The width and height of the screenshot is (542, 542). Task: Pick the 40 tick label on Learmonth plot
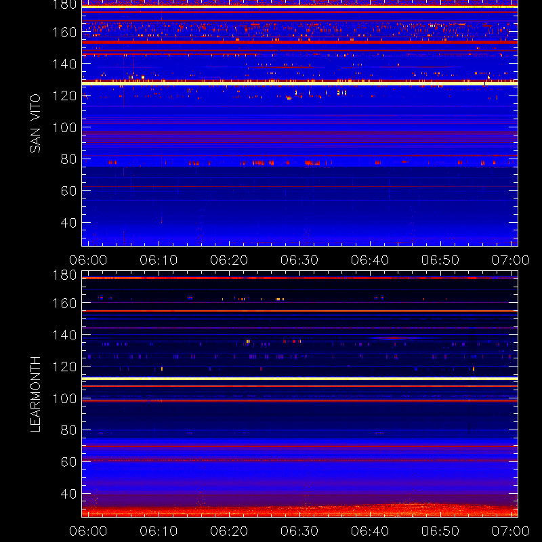coord(68,494)
